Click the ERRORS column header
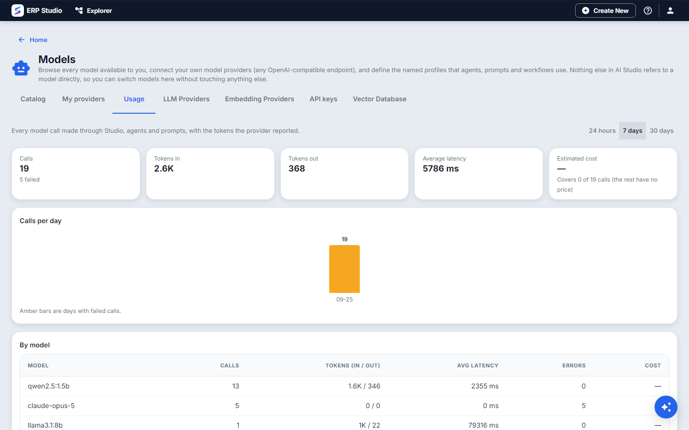Viewport: 689px width, 430px height. (574, 365)
